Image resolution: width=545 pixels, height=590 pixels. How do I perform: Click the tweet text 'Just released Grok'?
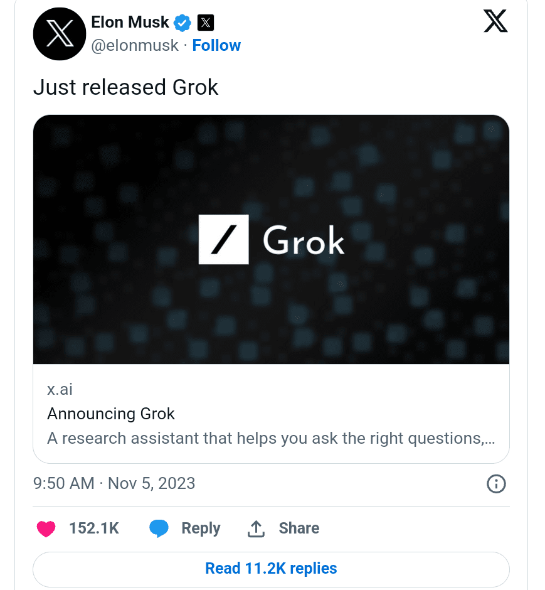coord(125,87)
